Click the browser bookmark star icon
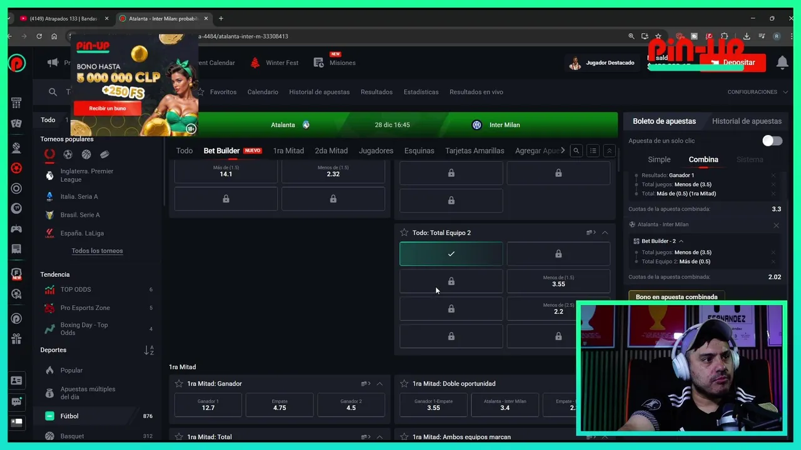This screenshot has width=801, height=450. coord(658,36)
